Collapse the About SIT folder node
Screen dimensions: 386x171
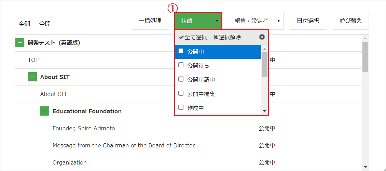pos(32,77)
